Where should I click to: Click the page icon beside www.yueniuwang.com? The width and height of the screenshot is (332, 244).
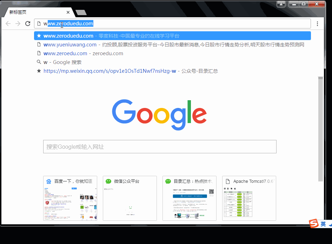(x=39, y=44)
